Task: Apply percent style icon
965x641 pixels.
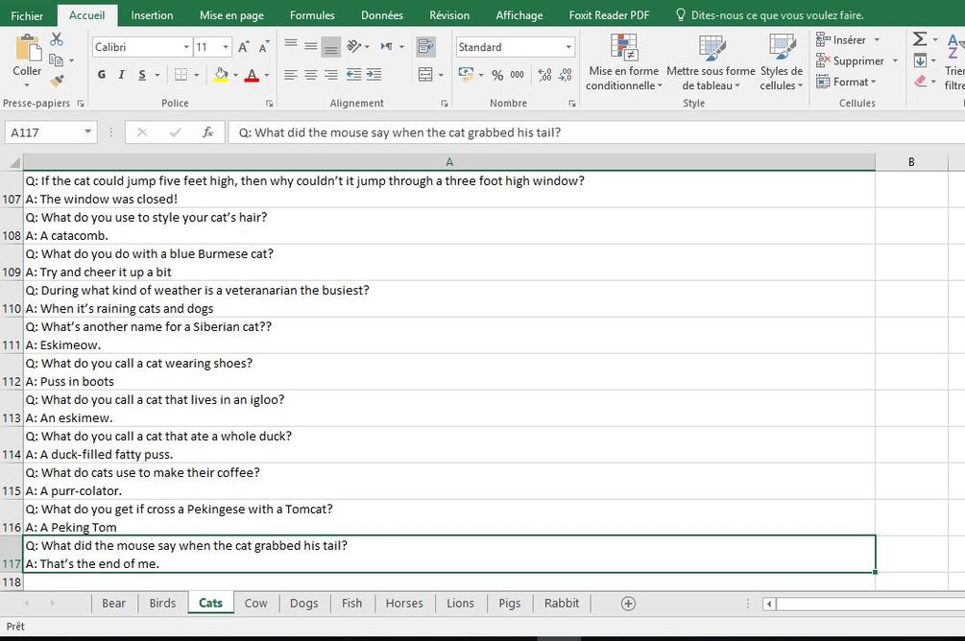Action: click(x=497, y=75)
